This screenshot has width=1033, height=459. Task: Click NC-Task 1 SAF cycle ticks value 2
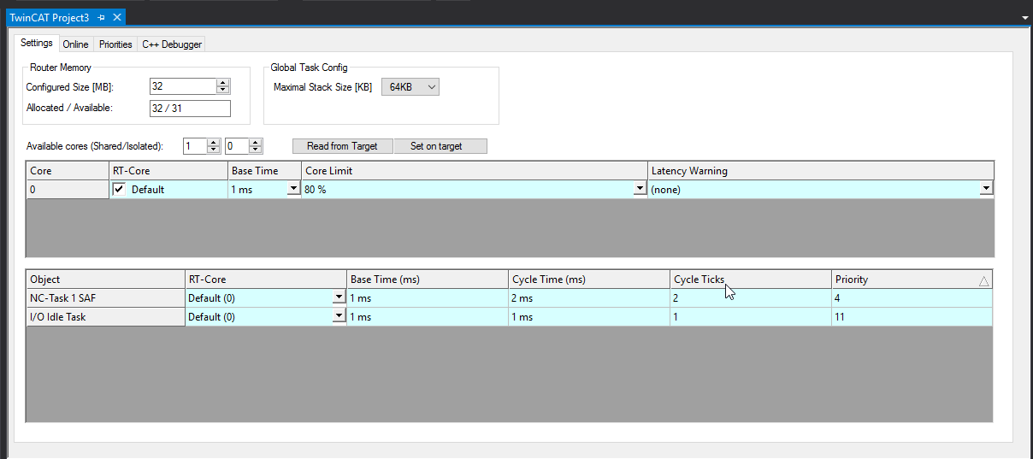[x=751, y=298]
